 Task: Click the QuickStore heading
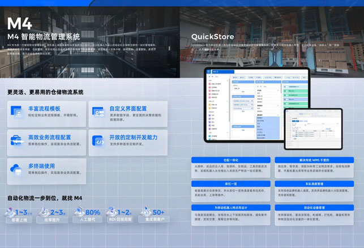(x=212, y=37)
